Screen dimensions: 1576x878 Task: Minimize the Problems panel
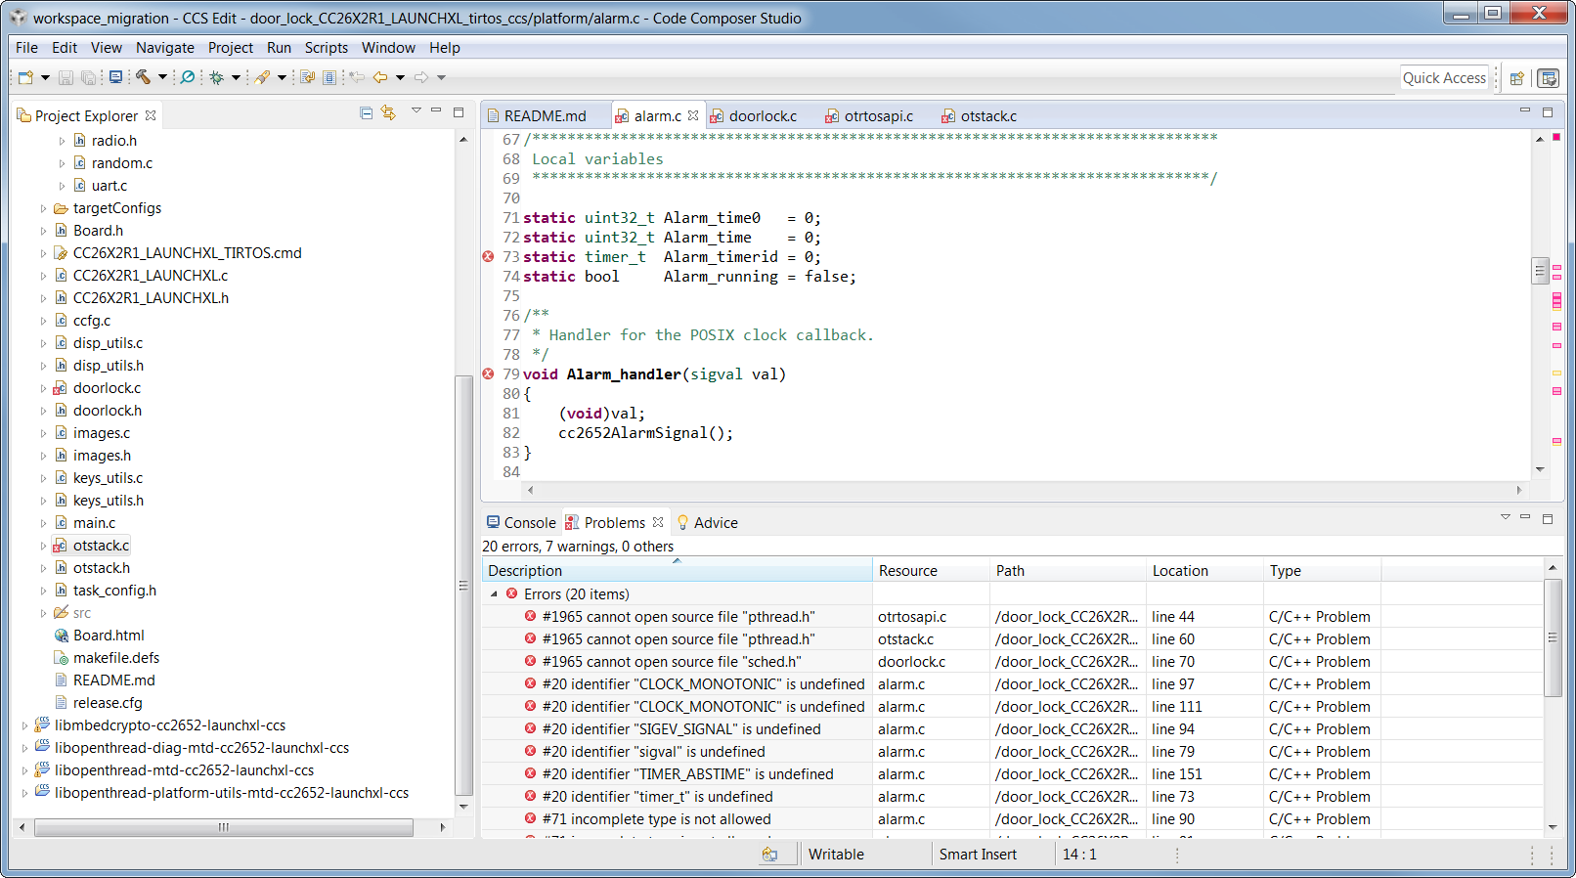(x=1525, y=517)
